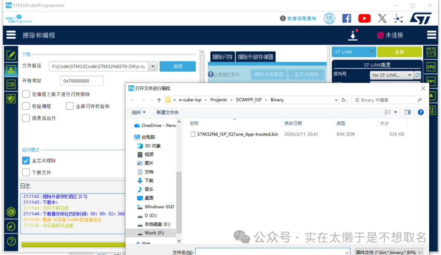441x255 pixels.
Task: Open the ST-LINK interface dropdown
Action: click(354, 52)
